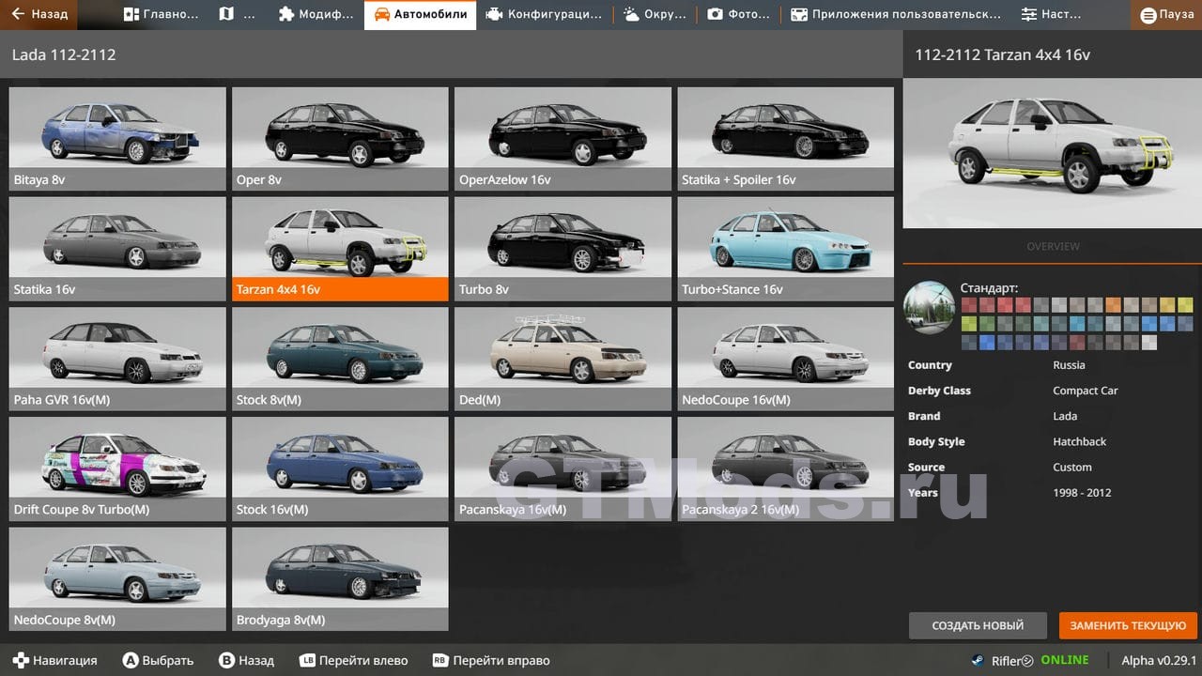Open the Фото... camera tab
The width and height of the screenshot is (1202, 676).
point(738,14)
